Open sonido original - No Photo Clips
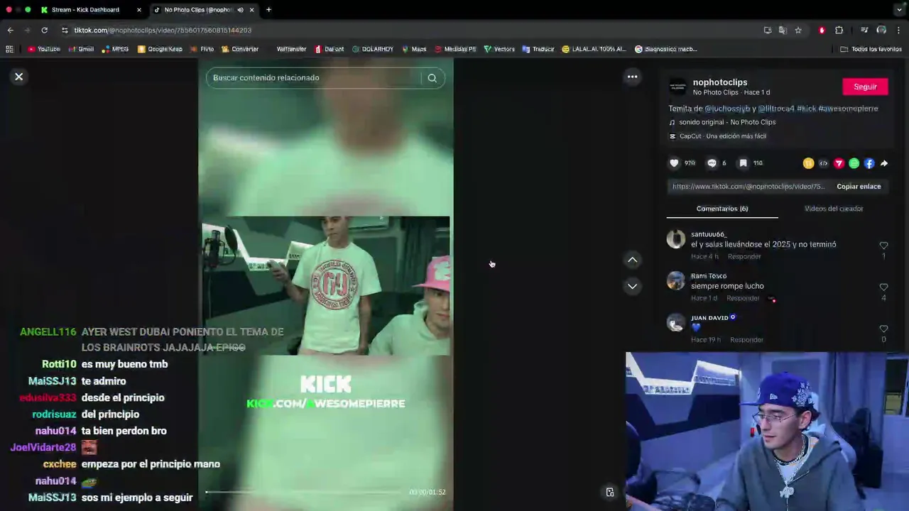Screen dimensions: 909x511 (727, 122)
